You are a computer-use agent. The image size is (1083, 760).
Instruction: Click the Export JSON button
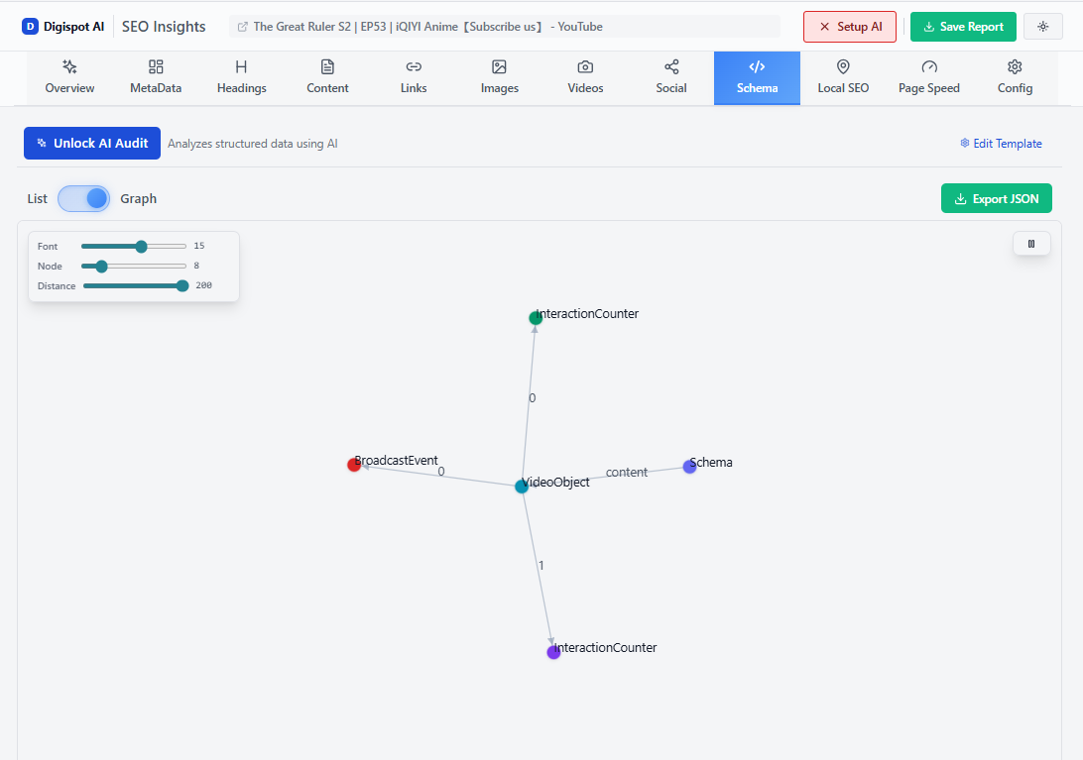click(x=996, y=198)
